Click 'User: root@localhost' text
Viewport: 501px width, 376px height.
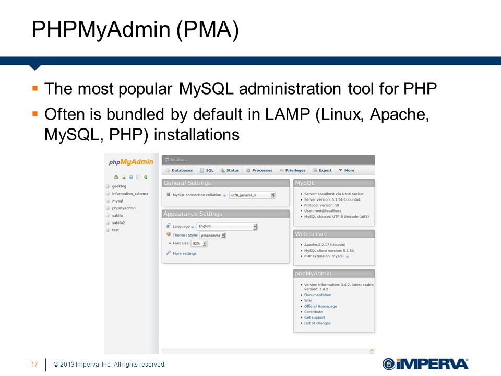pyautogui.click(x=323, y=211)
